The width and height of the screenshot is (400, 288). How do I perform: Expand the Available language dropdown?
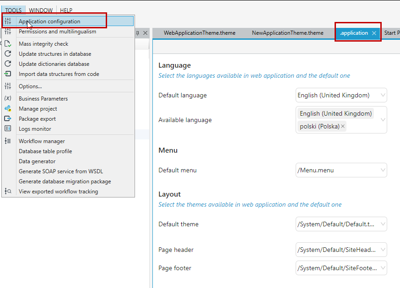383,119
